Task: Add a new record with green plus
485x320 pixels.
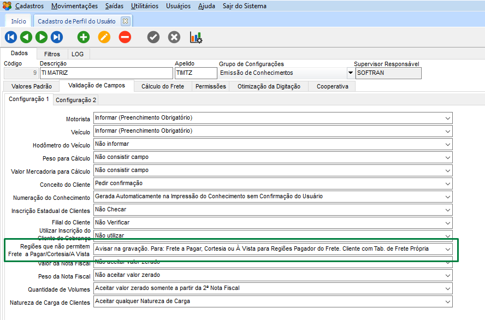Action: pos(84,37)
